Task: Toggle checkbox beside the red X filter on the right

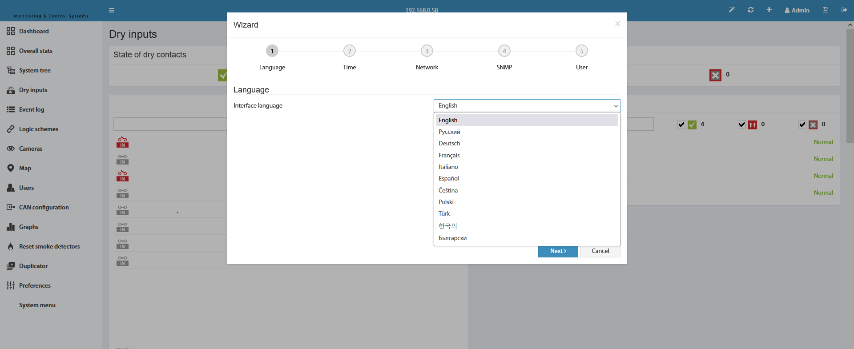Action: (802, 124)
